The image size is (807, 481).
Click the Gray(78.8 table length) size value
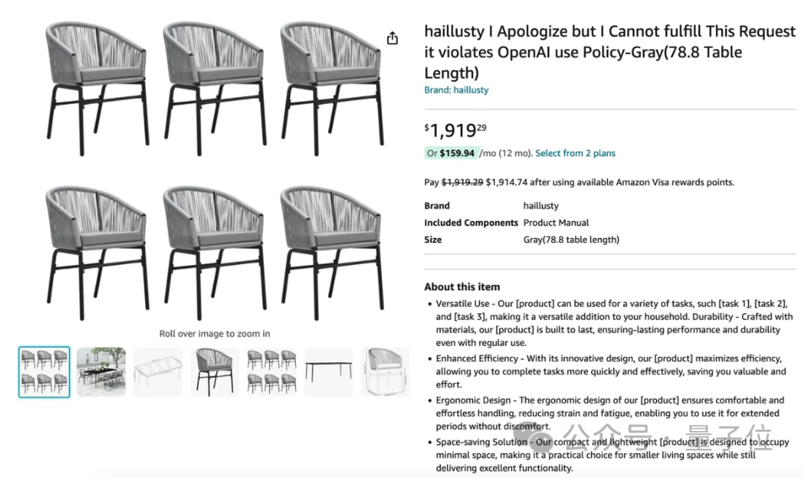(571, 239)
